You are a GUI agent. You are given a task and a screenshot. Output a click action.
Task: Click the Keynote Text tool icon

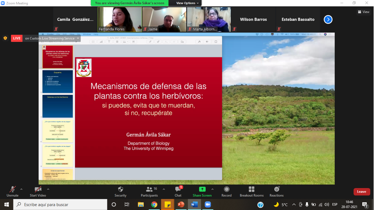109,41
